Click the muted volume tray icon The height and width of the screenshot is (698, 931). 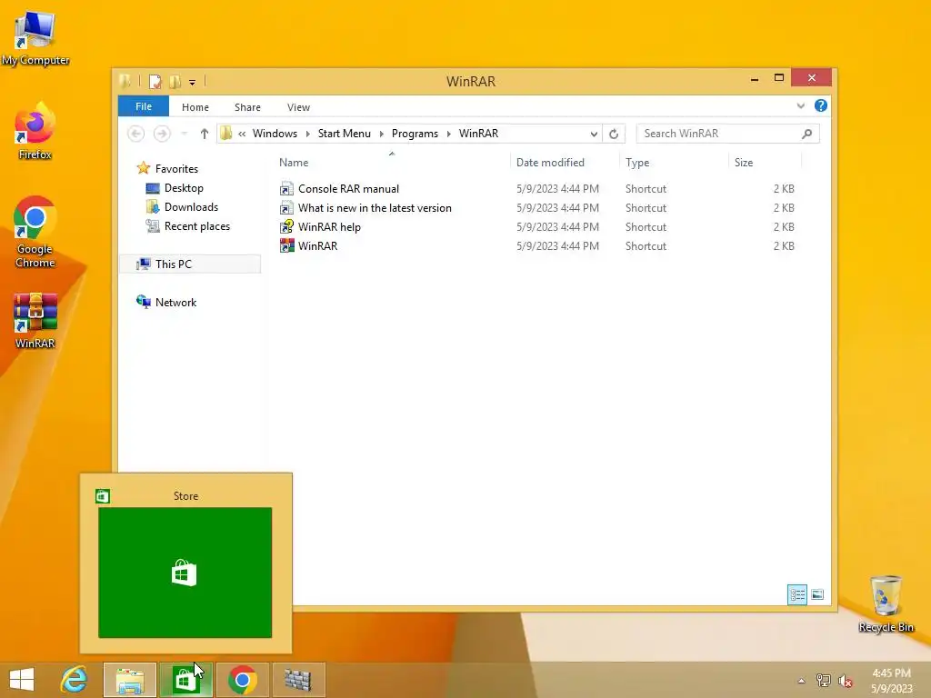click(846, 680)
